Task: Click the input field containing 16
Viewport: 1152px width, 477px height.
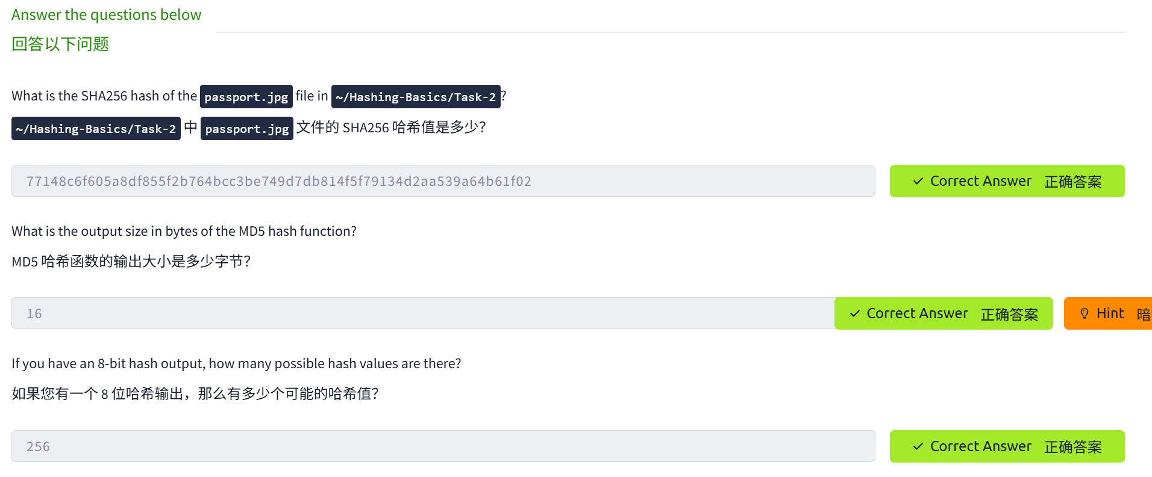Action: coord(422,313)
